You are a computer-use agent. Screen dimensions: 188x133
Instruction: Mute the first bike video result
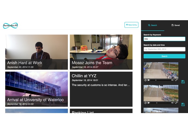pyautogui.click(x=172, y=80)
